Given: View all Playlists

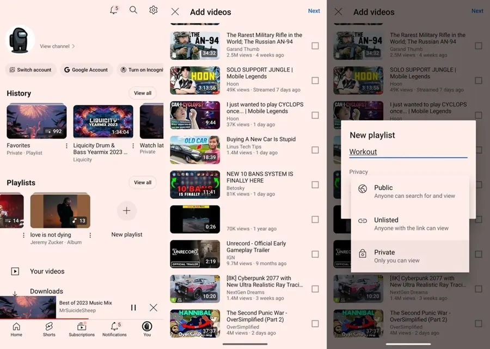Looking at the screenshot, I should click(x=143, y=183).
